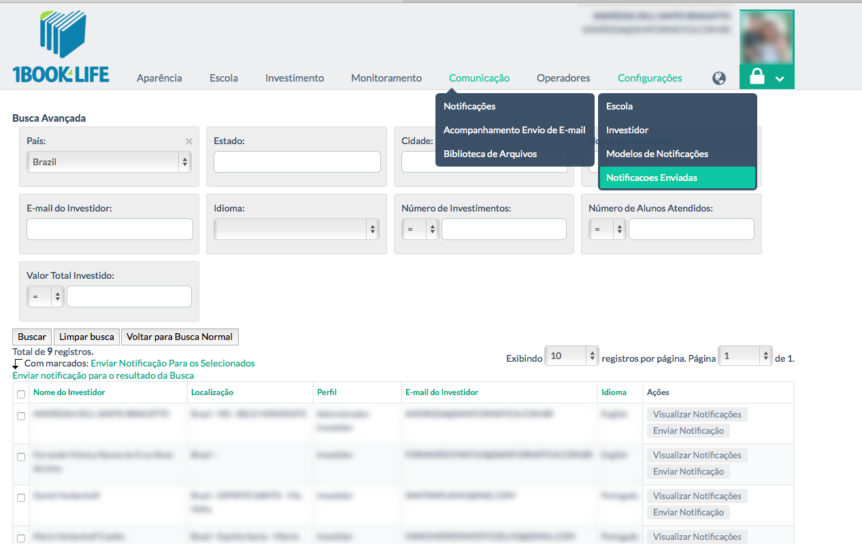Click the lock icon in header
The image size is (862, 544).
(757, 76)
